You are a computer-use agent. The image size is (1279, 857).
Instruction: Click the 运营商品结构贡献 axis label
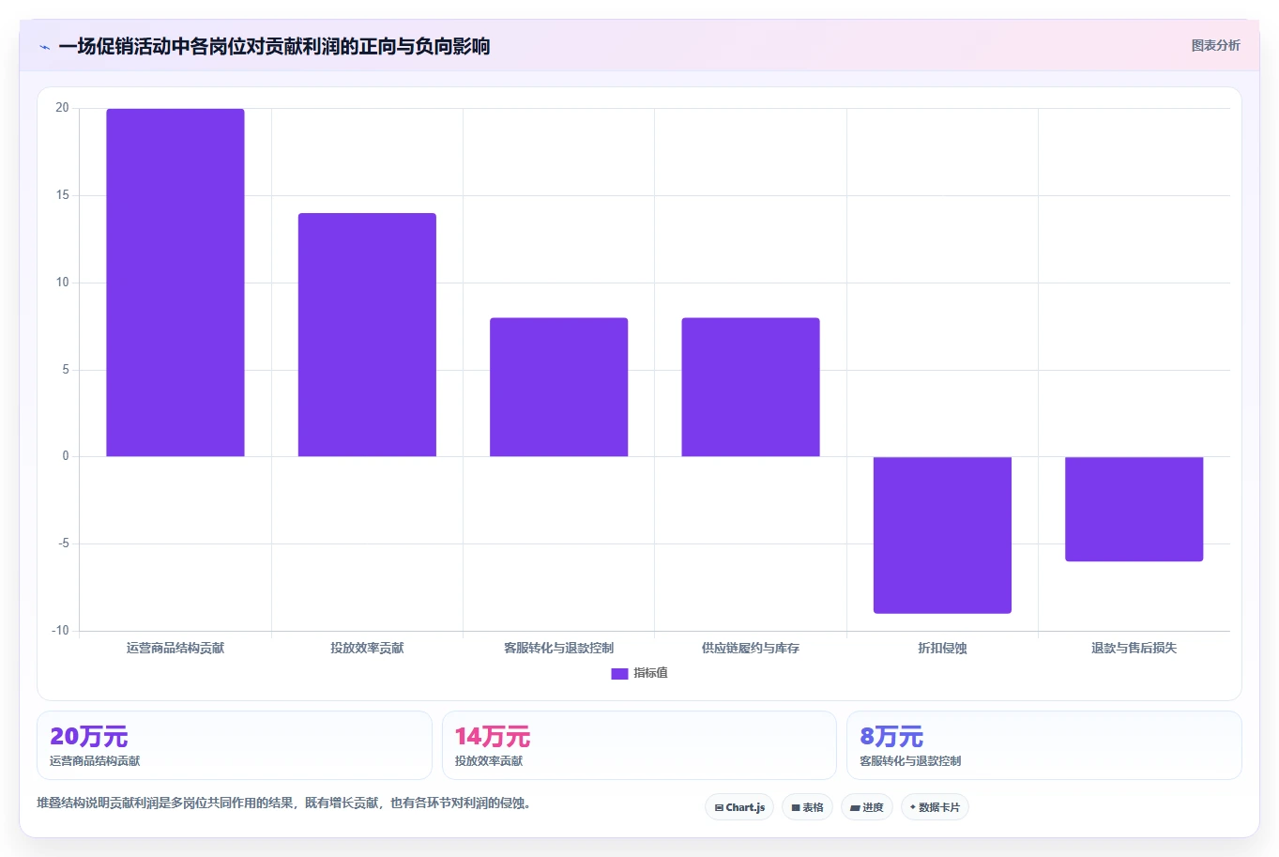(175, 648)
